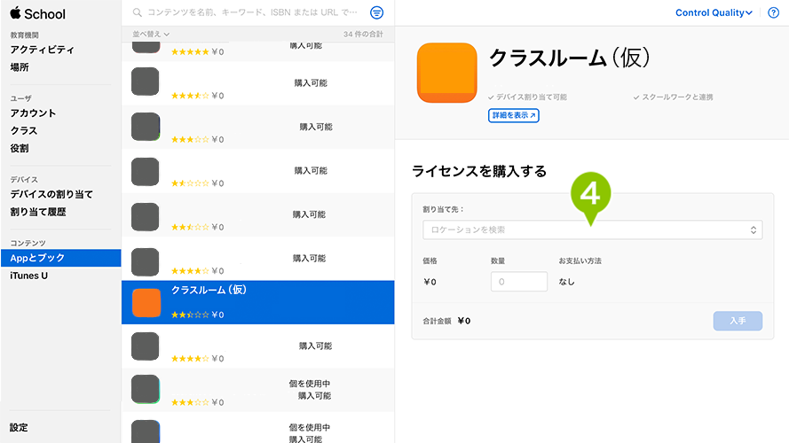Select the クラスルーム（仮） list row
The height and width of the screenshot is (443, 789).
257,302
